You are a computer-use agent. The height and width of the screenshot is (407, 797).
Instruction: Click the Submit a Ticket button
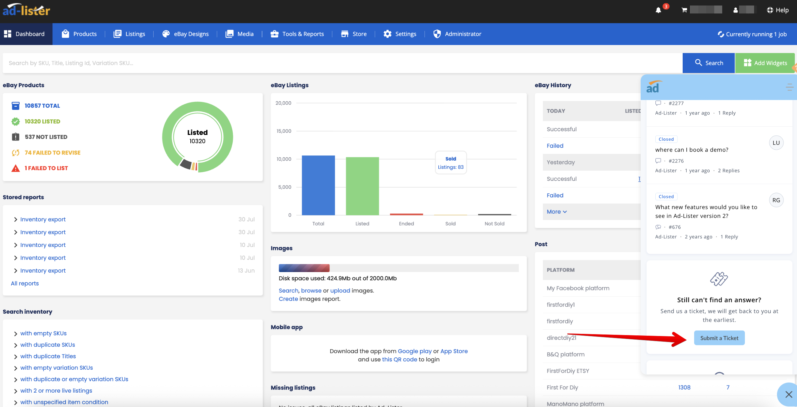pyautogui.click(x=719, y=338)
